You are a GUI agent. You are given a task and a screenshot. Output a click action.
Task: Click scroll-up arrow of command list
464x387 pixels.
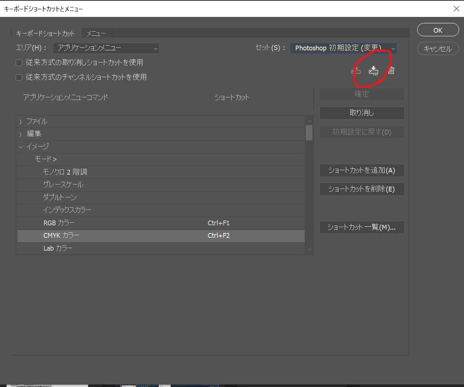pyautogui.click(x=309, y=121)
